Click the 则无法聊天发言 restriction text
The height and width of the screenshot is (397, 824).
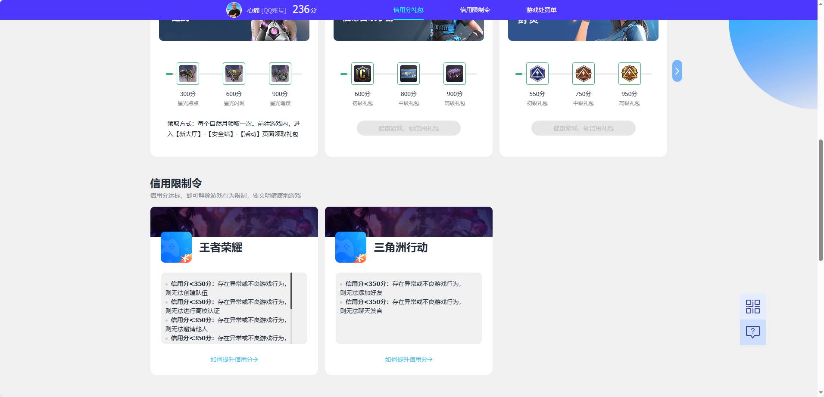(361, 311)
